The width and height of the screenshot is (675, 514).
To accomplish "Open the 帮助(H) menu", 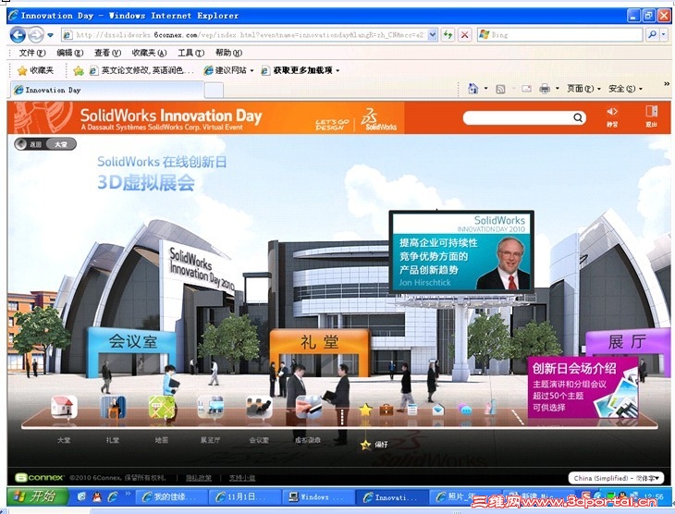I will pyautogui.click(x=228, y=53).
